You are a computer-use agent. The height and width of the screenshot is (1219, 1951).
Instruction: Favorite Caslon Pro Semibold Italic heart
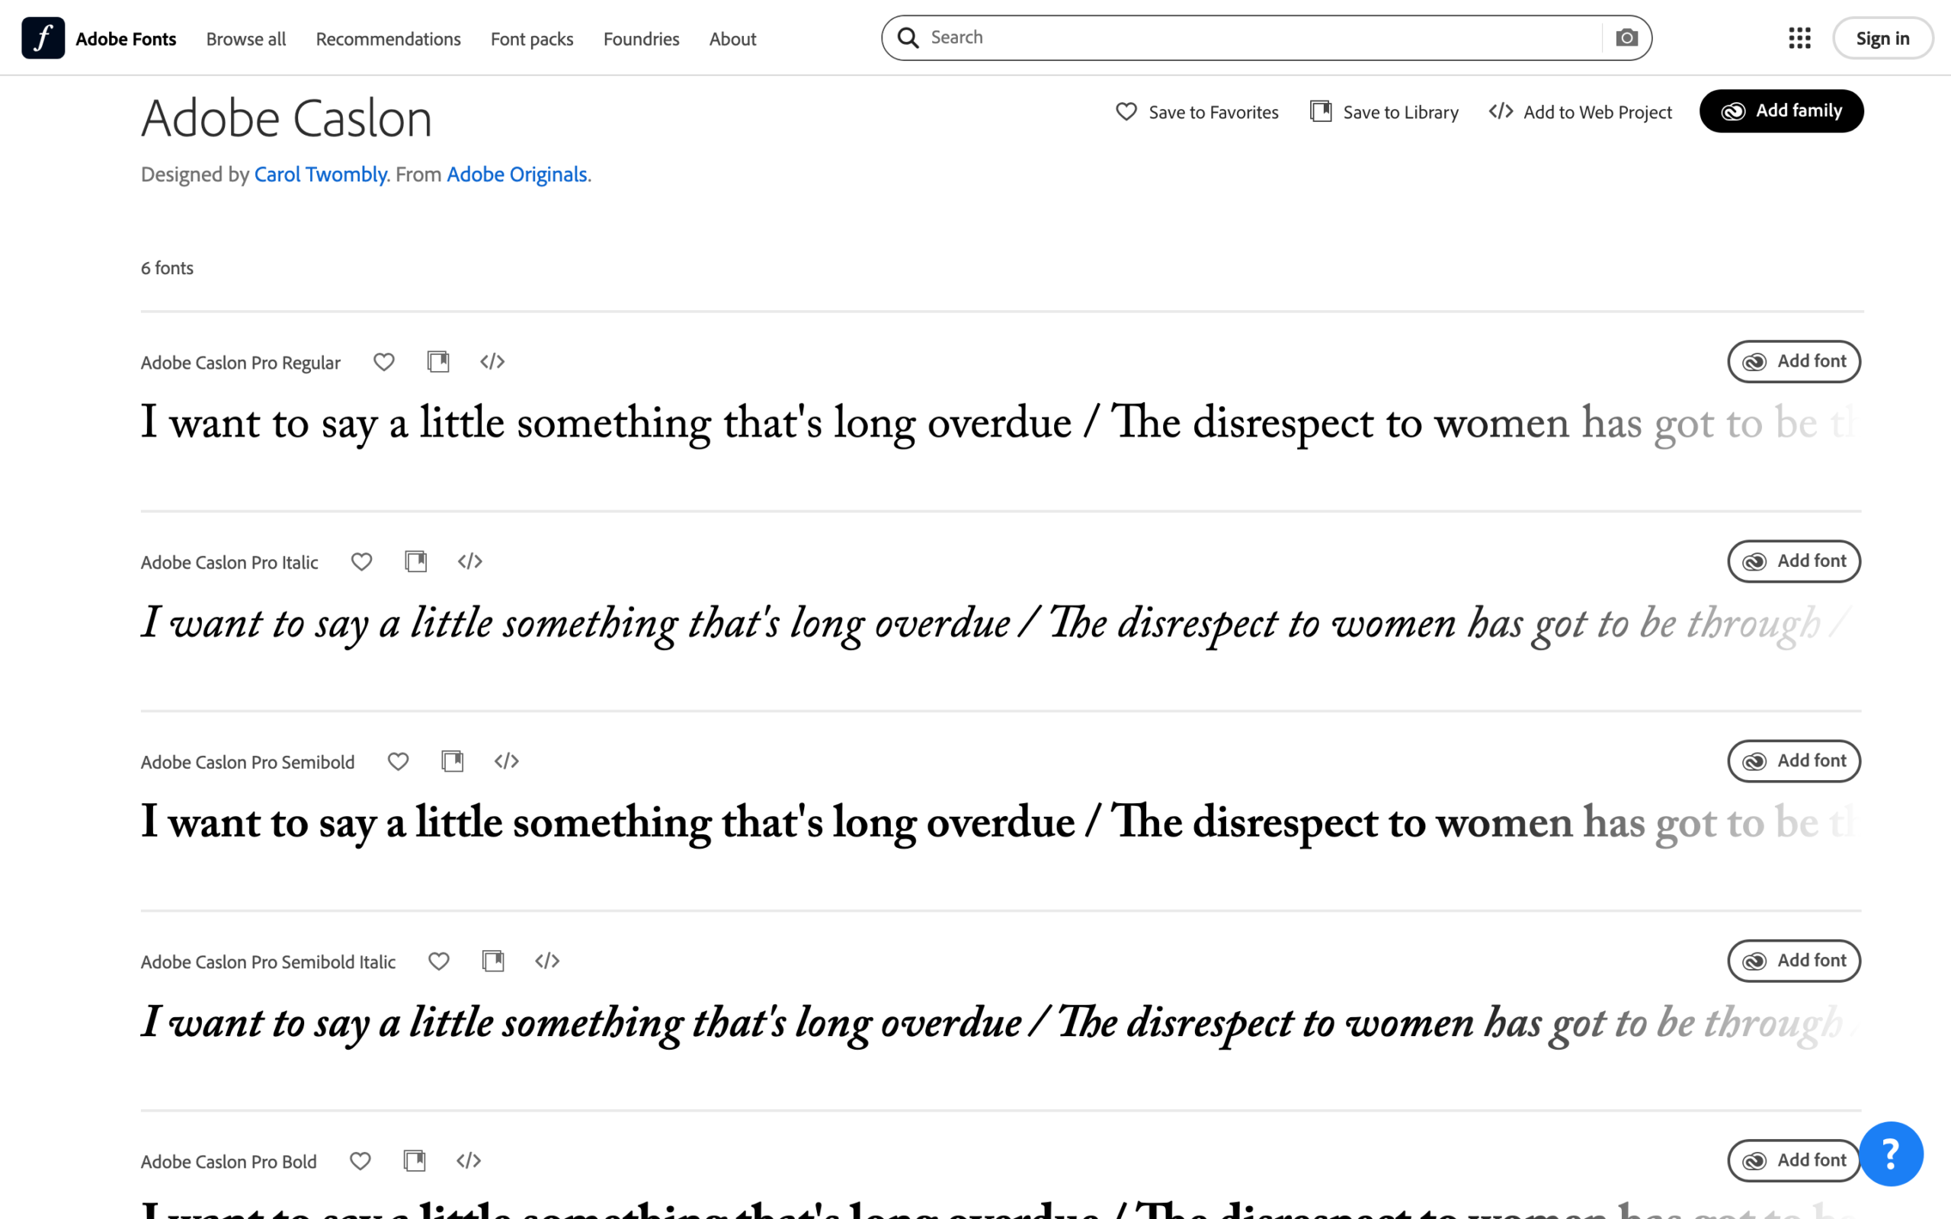438,961
